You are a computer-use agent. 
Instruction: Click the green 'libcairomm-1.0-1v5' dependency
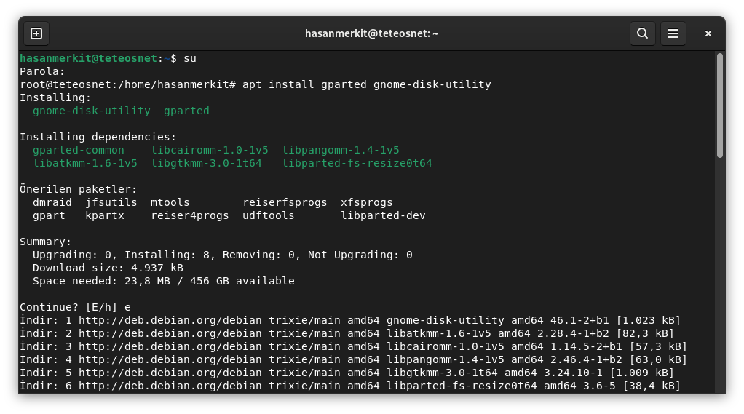click(x=209, y=150)
